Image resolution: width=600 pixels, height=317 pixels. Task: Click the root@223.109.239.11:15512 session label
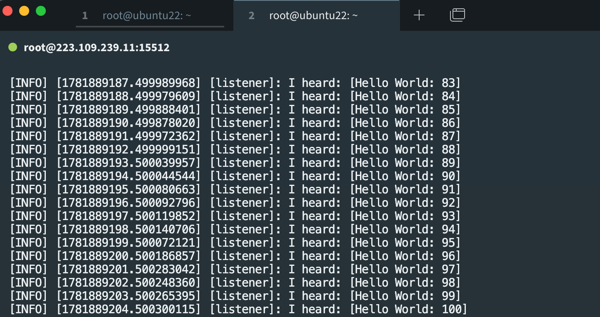[x=97, y=47]
